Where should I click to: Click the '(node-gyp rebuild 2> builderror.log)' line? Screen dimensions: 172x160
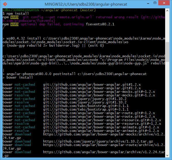[x=53, y=45]
